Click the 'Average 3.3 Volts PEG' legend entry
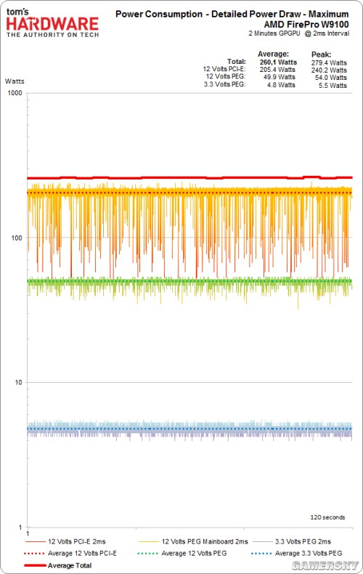 (x=297, y=553)
